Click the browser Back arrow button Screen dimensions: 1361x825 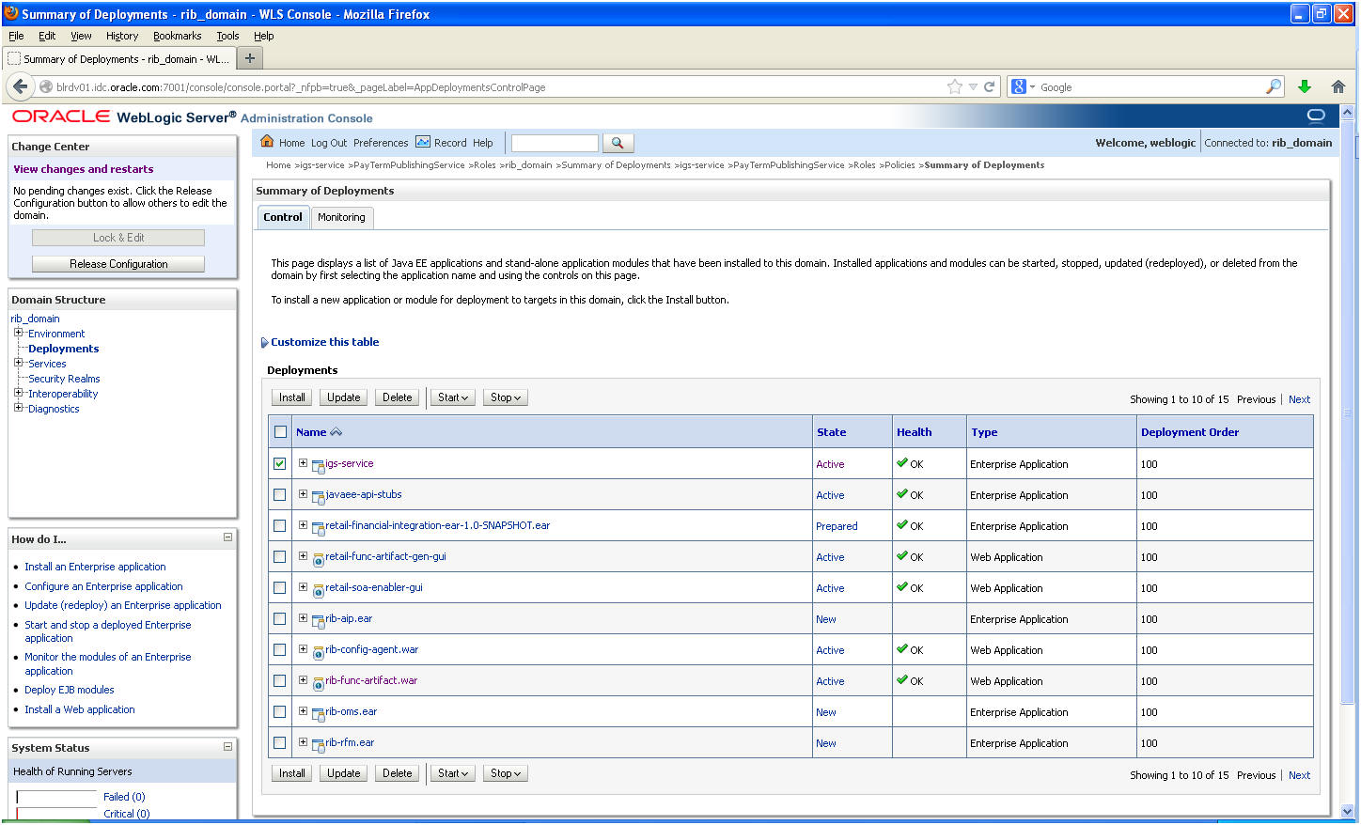(21, 86)
